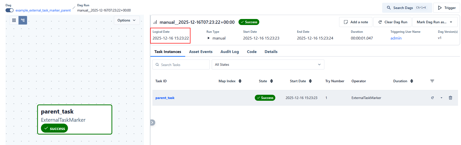Click the parent_task node in the graph
The height and width of the screenshot is (145, 461).
coord(75,119)
